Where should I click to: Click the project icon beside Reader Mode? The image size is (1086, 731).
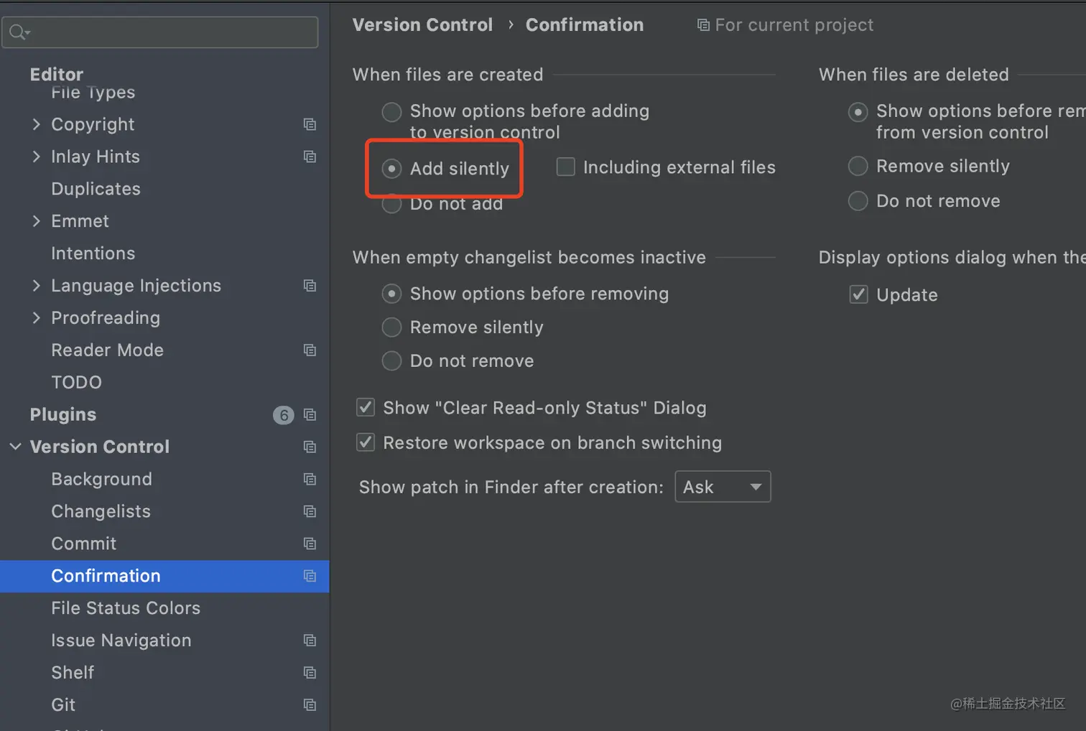(310, 350)
